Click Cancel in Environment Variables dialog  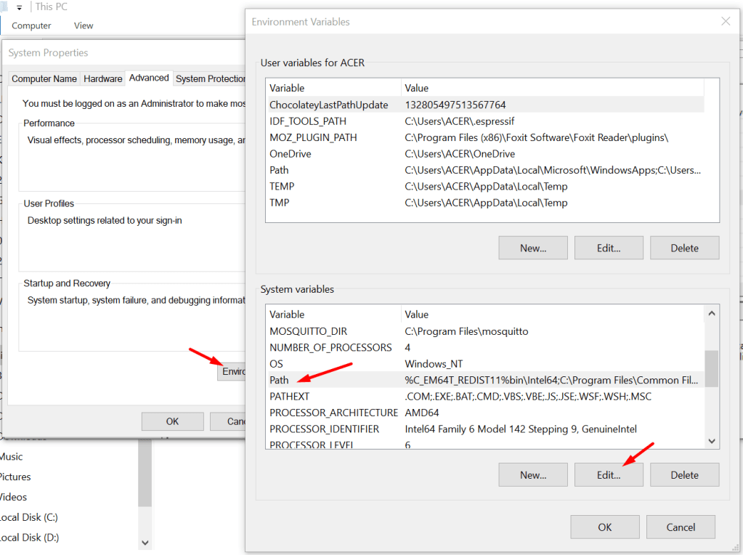(681, 527)
